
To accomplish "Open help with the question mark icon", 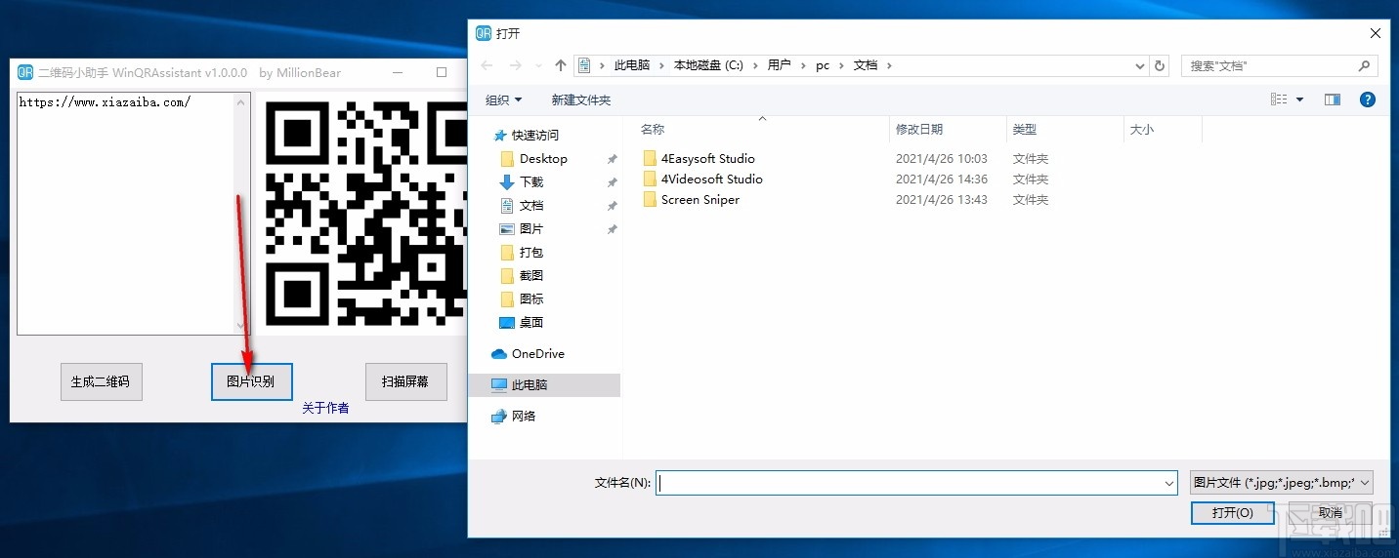I will point(1368,100).
